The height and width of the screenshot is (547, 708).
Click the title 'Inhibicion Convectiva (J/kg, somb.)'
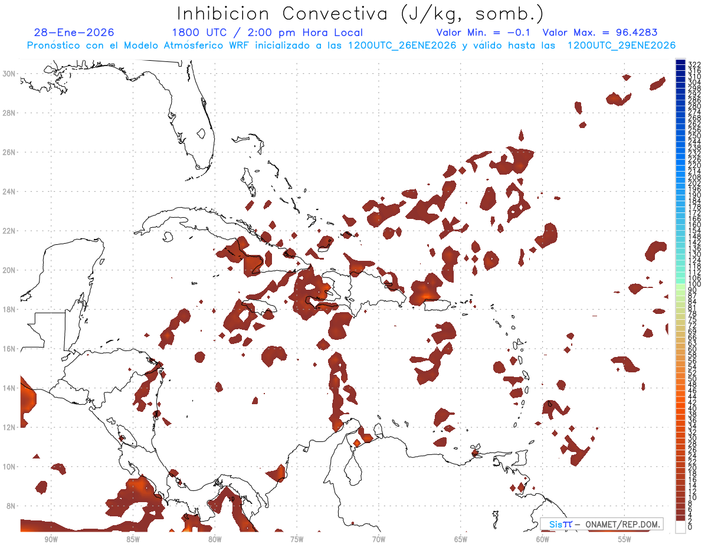pos(360,14)
